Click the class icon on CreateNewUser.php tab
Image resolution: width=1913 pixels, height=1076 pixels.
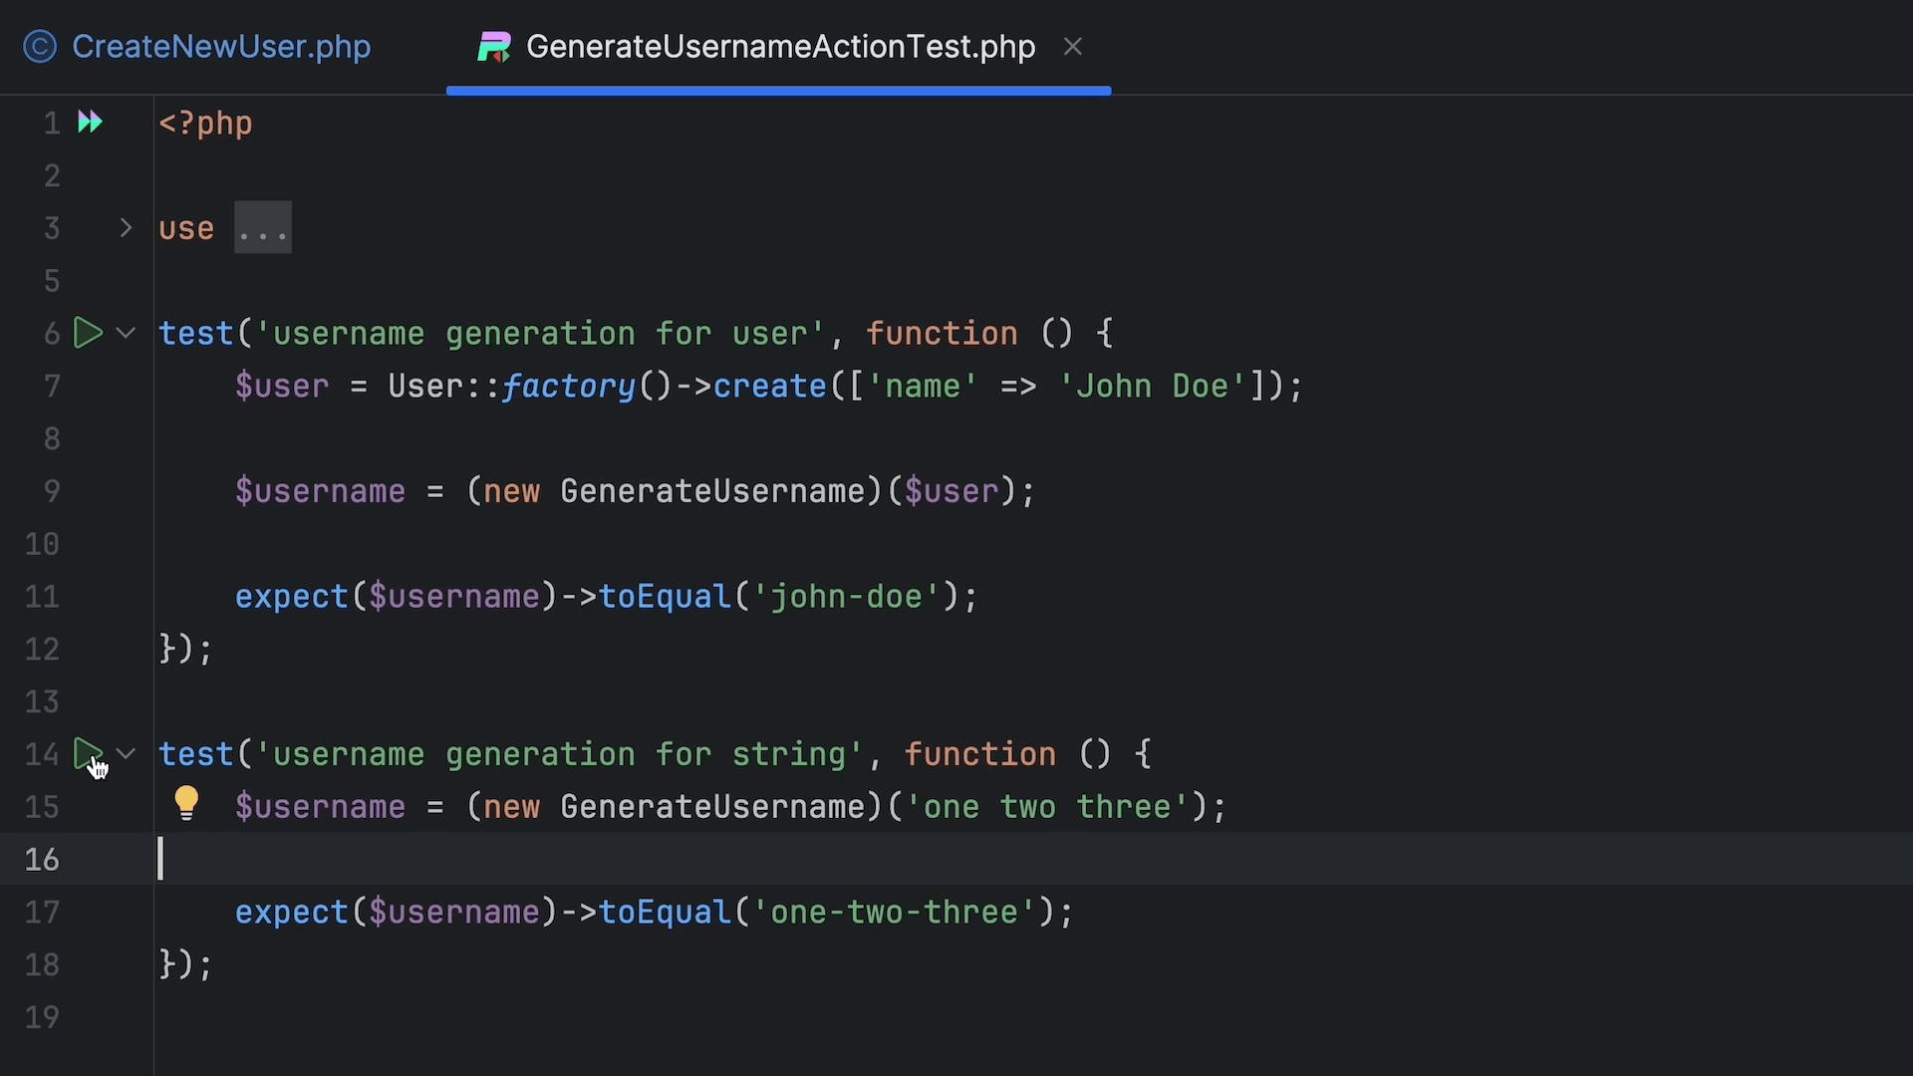pos(40,47)
